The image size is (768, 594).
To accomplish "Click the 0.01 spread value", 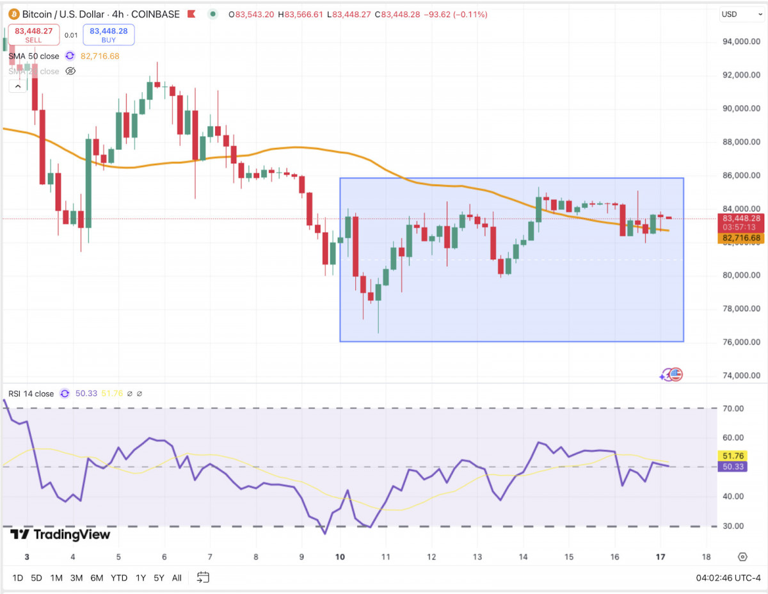I will point(71,35).
